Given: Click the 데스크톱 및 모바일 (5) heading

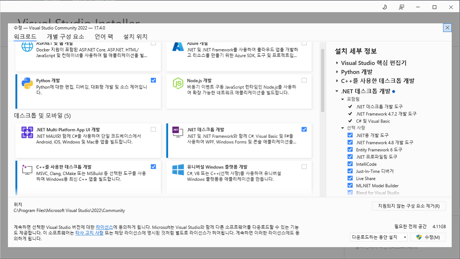Looking at the screenshot, I should pos(42,116).
